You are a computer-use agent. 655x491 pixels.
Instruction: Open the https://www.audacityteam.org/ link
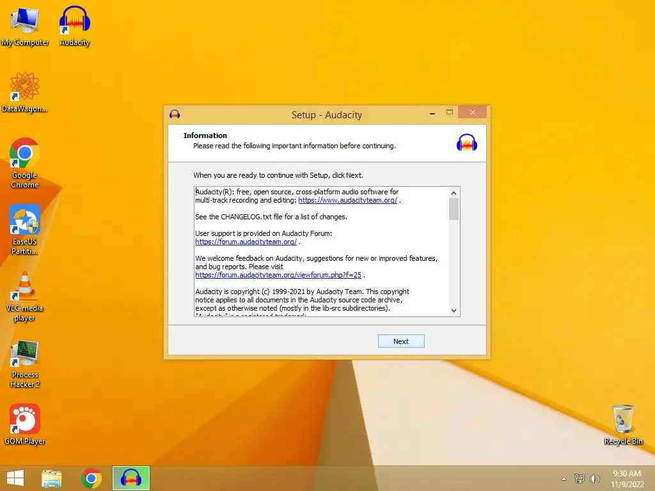[x=347, y=200]
